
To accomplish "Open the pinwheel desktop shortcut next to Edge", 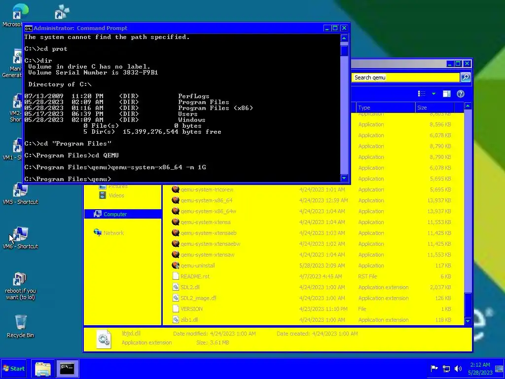I will [x=62, y=12].
